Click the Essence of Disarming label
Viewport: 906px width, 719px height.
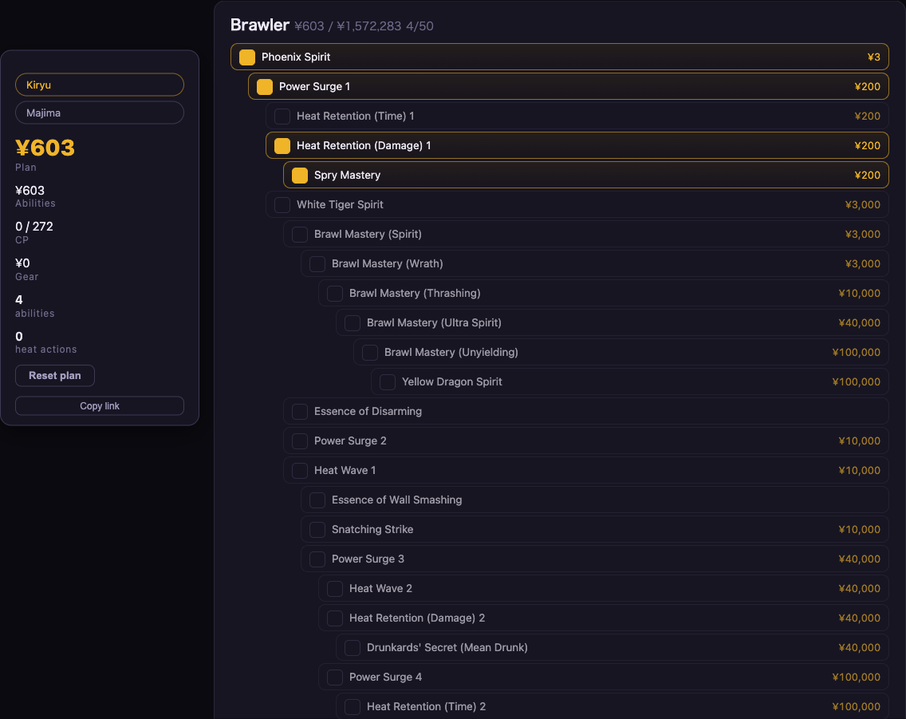coord(368,411)
